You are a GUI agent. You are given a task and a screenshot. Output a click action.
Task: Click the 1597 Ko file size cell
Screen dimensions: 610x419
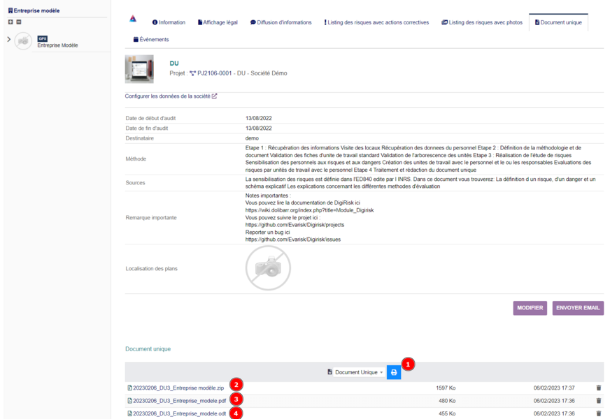(446, 388)
